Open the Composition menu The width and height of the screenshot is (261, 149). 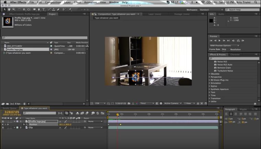point(53,2)
